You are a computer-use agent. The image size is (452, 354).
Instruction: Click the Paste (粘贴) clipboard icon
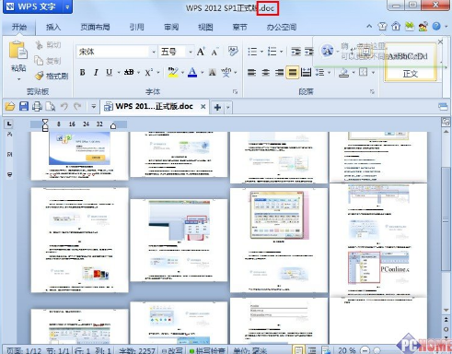[17, 51]
